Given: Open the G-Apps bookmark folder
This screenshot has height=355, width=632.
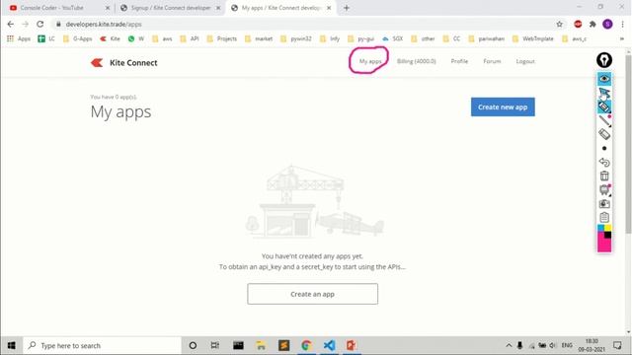Looking at the screenshot, I should [77, 38].
